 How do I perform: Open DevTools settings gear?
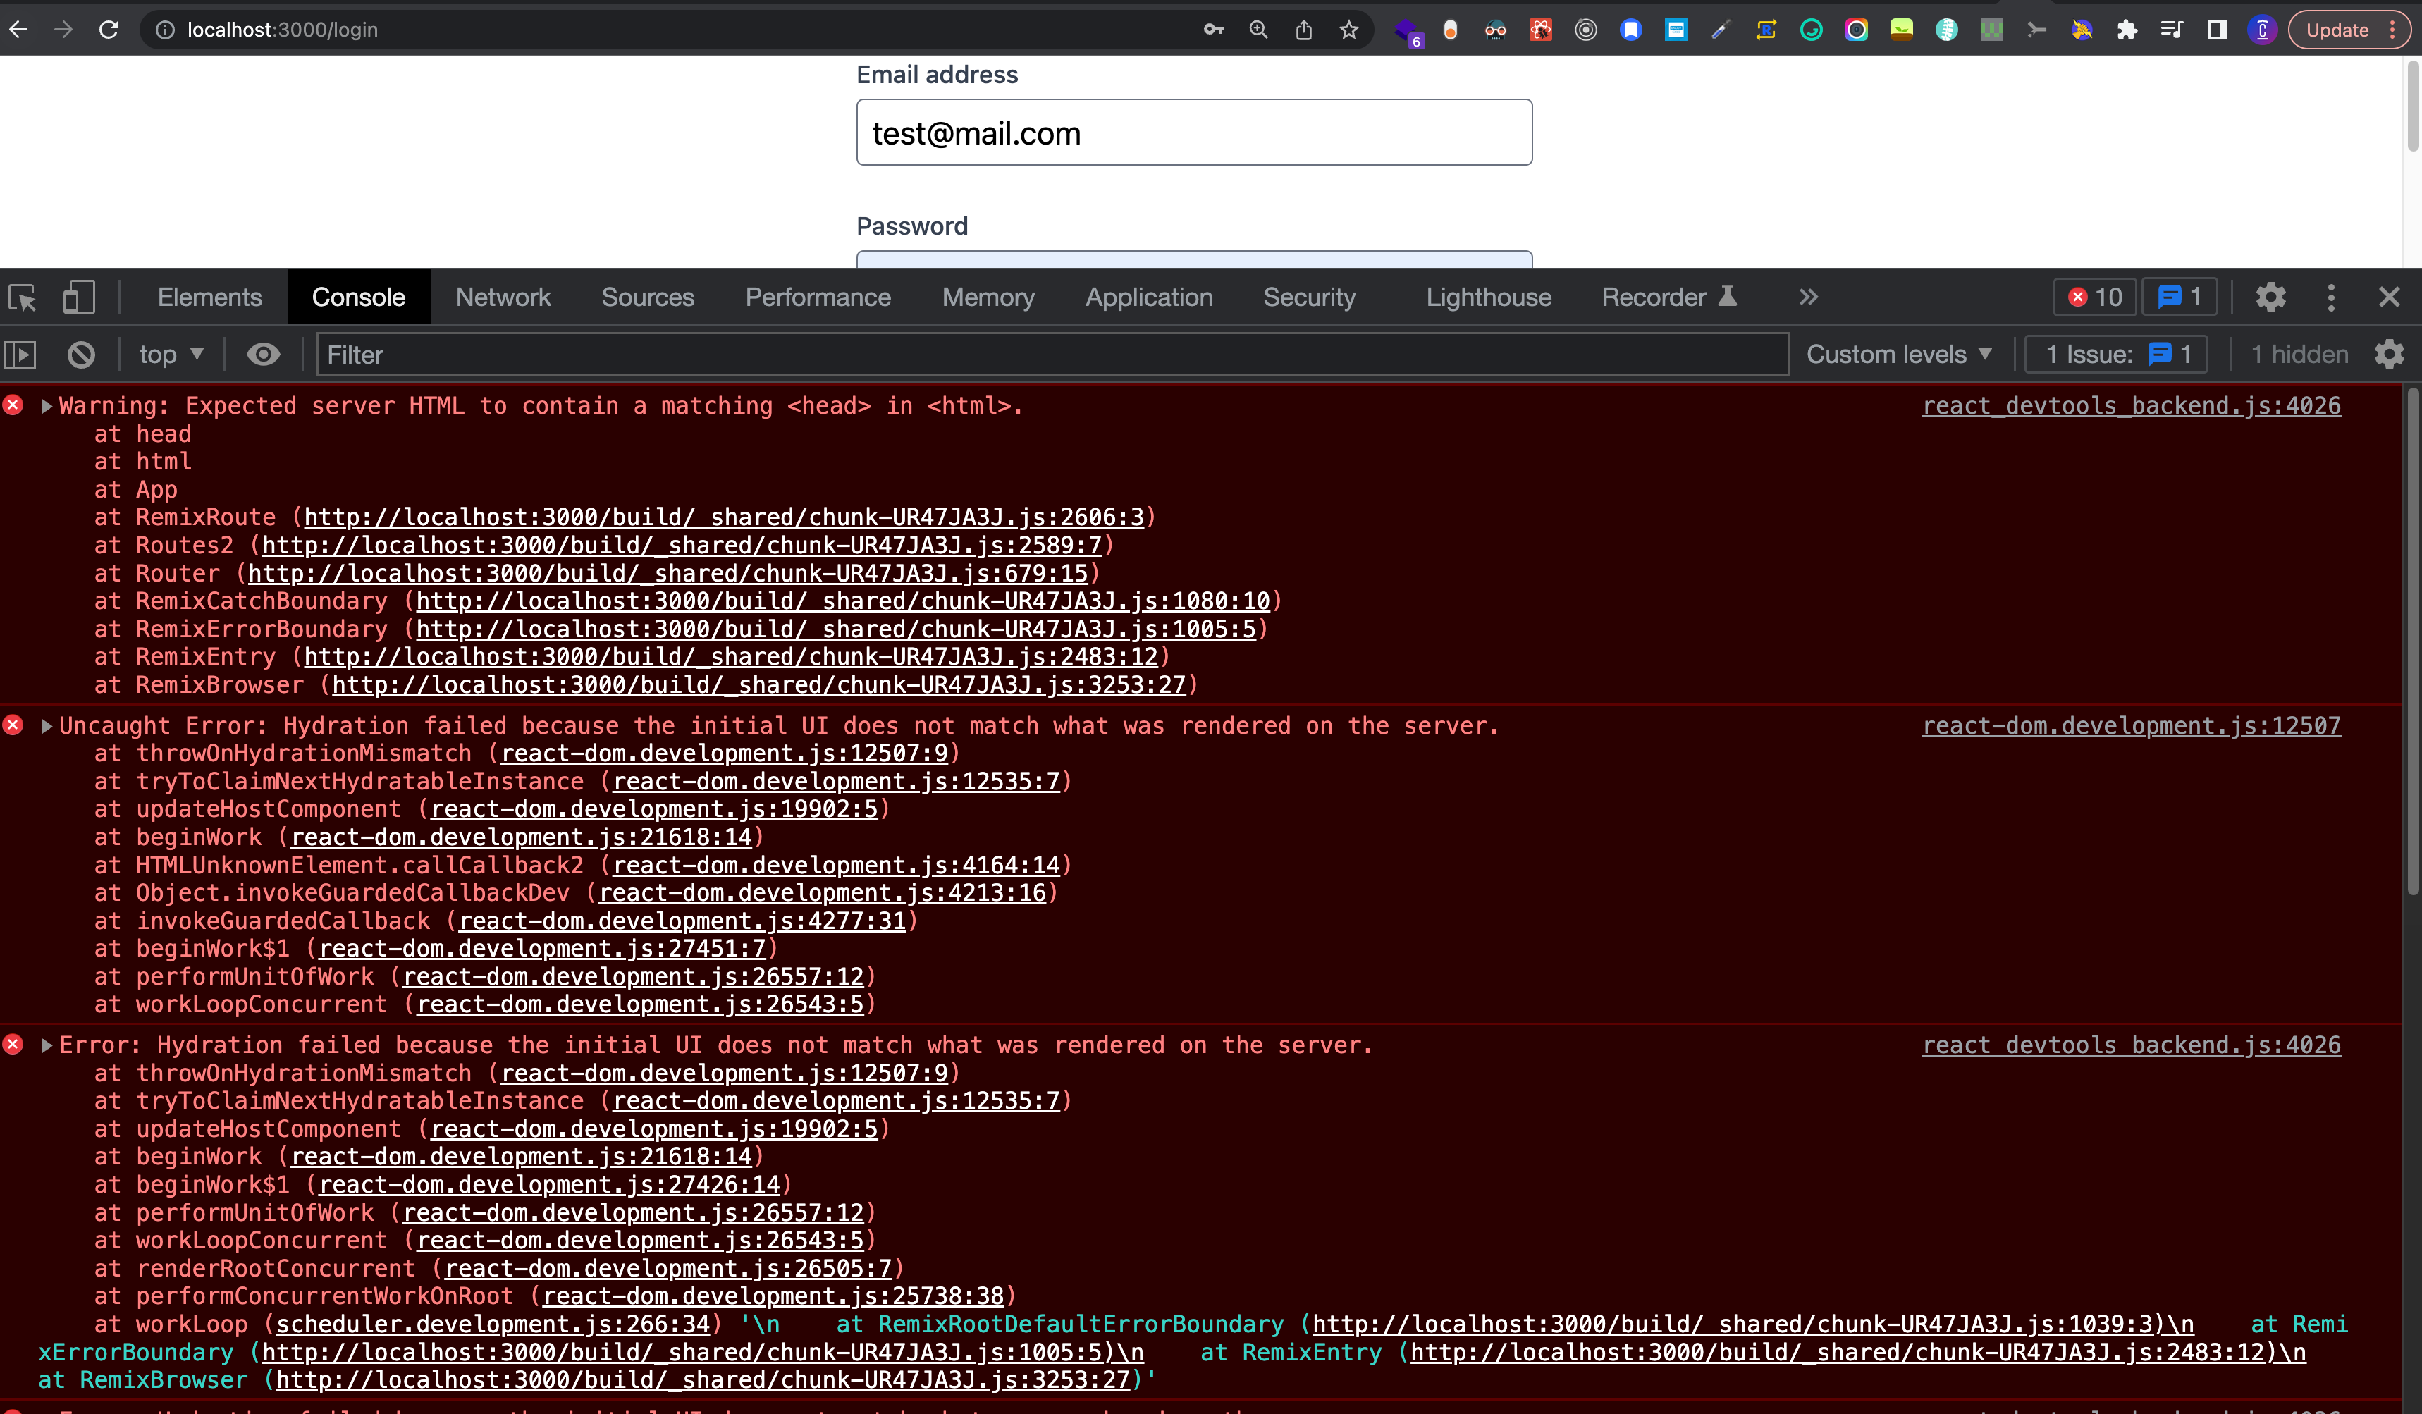click(x=2270, y=297)
